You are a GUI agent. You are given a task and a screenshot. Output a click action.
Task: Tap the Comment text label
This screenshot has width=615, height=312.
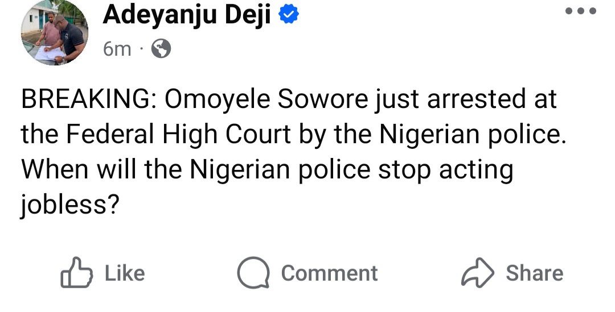[x=329, y=273]
